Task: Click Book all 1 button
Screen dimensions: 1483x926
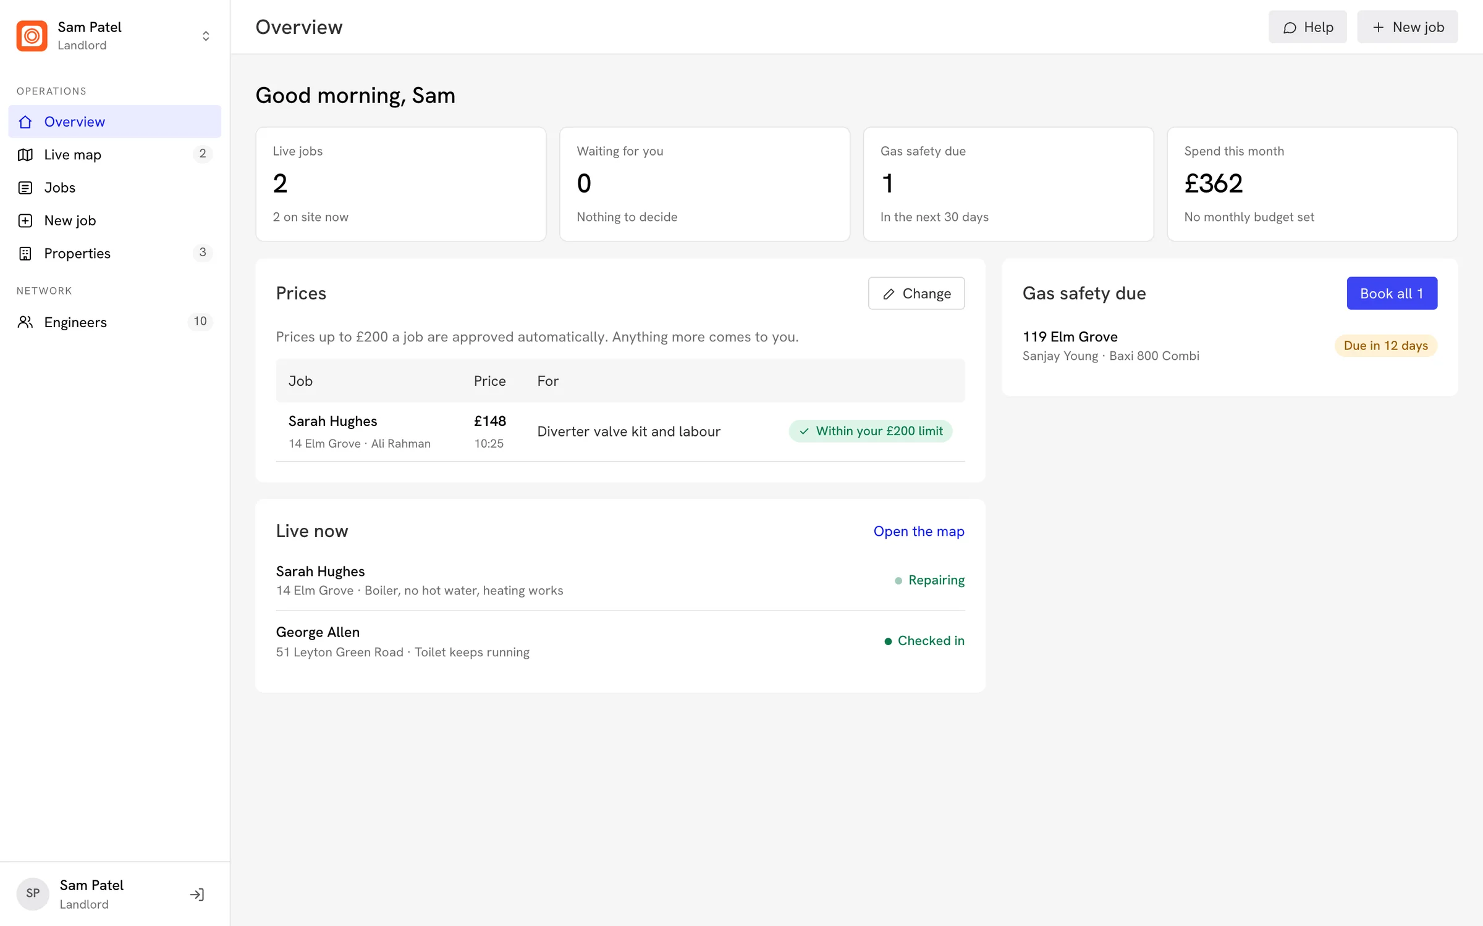Action: [1392, 293]
